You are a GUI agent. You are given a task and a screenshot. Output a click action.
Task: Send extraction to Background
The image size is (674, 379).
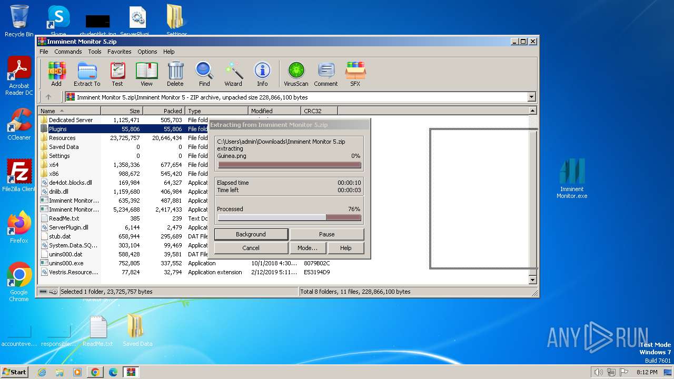[x=251, y=234]
